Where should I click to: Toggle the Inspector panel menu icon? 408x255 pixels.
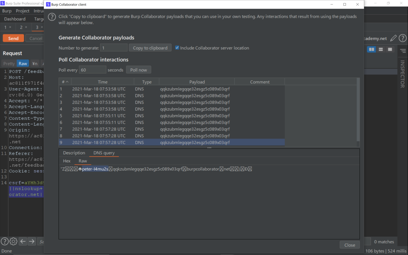pos(403,51)
